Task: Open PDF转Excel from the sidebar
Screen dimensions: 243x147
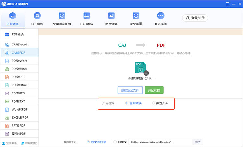Action: coord(19,69)
